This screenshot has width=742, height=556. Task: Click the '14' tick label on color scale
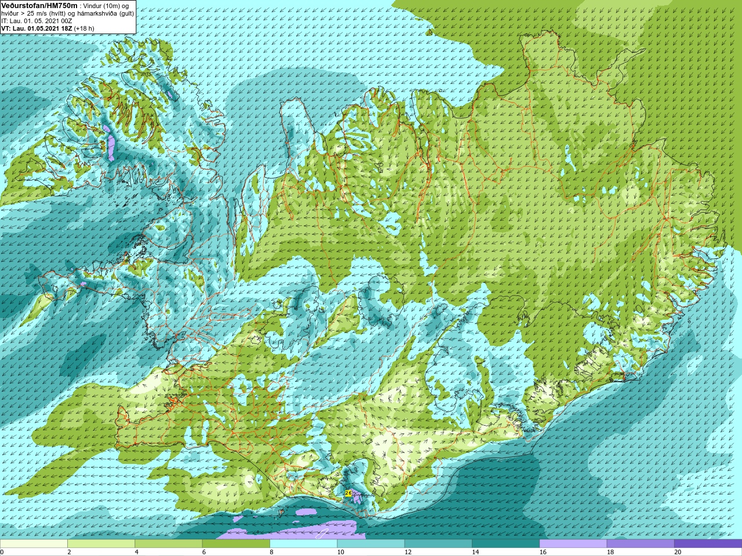tap(475, 552)
